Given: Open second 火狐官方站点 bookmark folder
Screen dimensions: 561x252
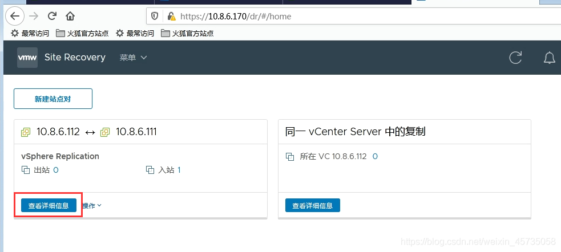Looking at the screenshot, I should pyautogui.click(x=187, y=33).
